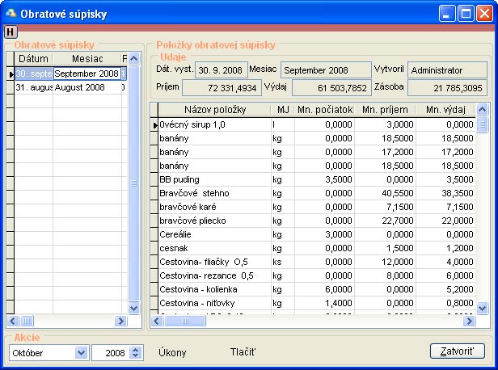Click the H icon button below title bar
This screenshot has width=498, height=370.
[x=10, y=32]
